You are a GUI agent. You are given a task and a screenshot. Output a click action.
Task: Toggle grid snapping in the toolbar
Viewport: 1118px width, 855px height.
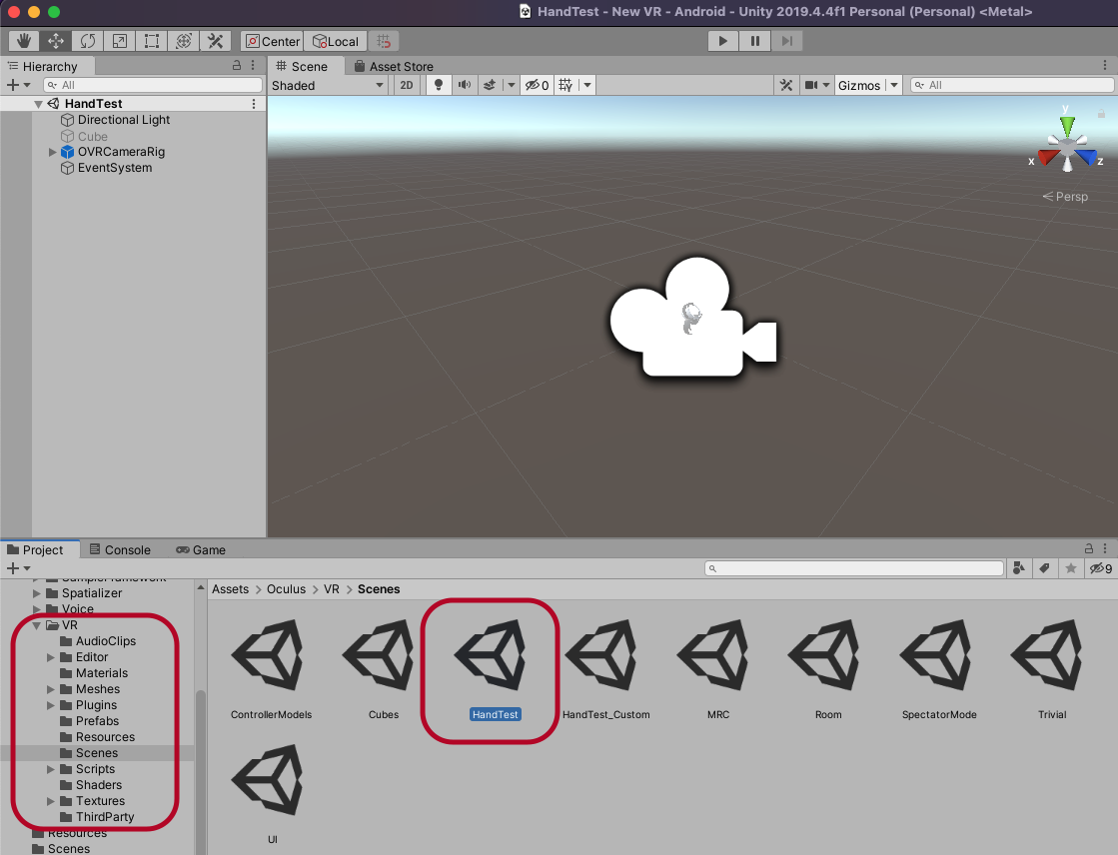tap(384, 41)
